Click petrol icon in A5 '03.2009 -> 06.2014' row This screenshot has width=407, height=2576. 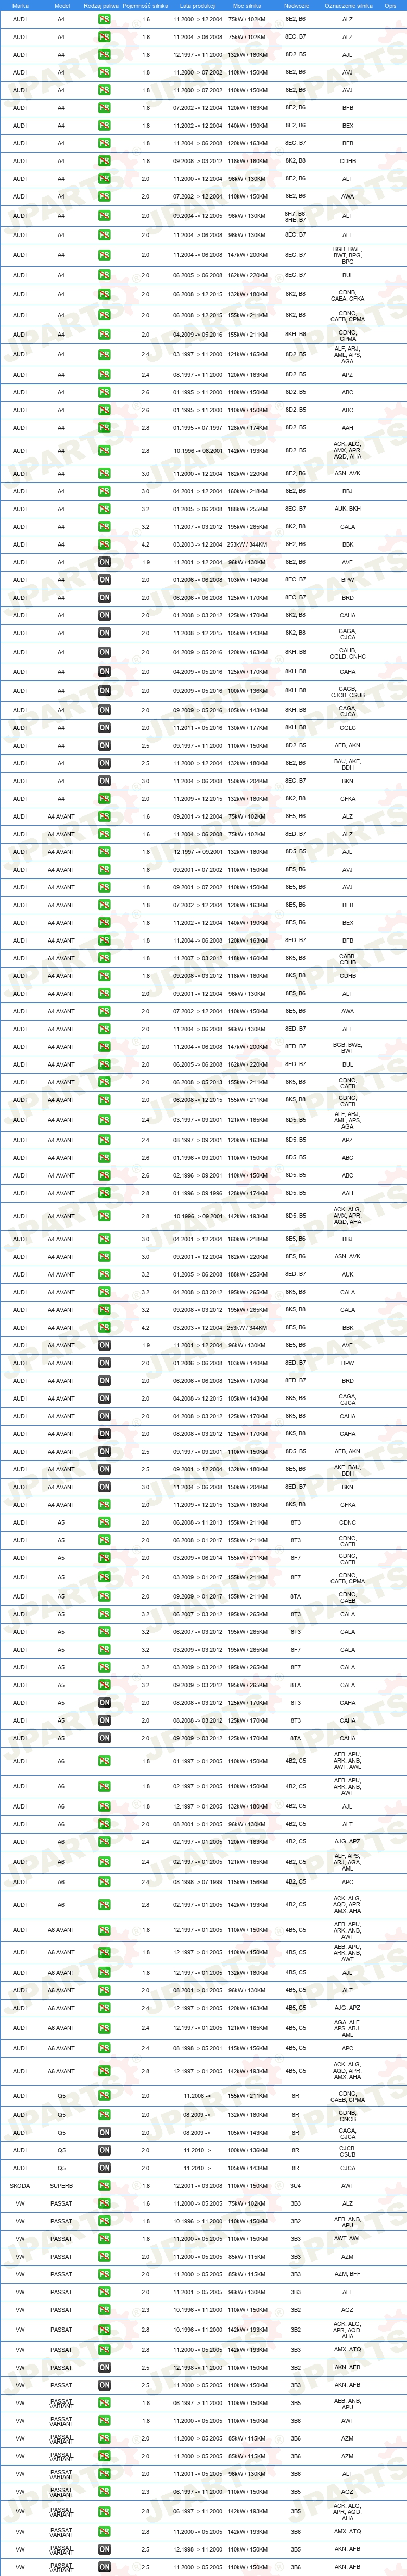(x=104, y=1558)
